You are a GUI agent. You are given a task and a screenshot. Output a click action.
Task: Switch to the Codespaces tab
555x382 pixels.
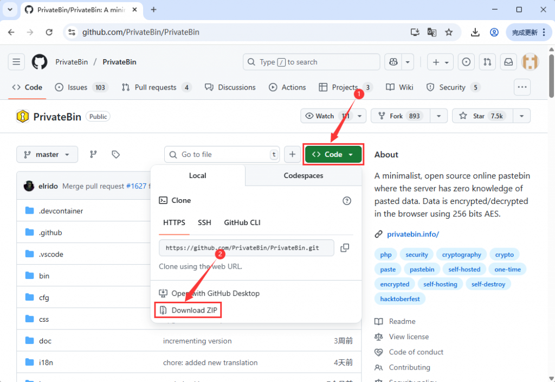point(303,175)
